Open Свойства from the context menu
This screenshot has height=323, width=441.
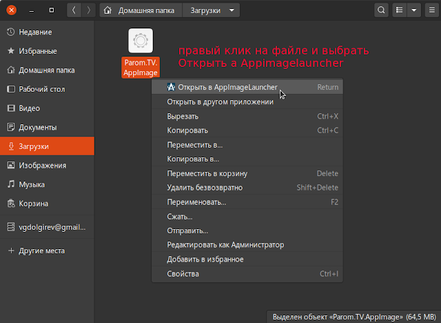(247, 274)
